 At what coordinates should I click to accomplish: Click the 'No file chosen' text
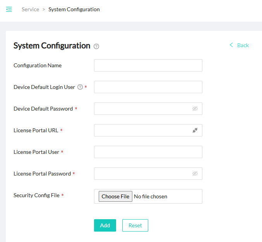[151, 196]
